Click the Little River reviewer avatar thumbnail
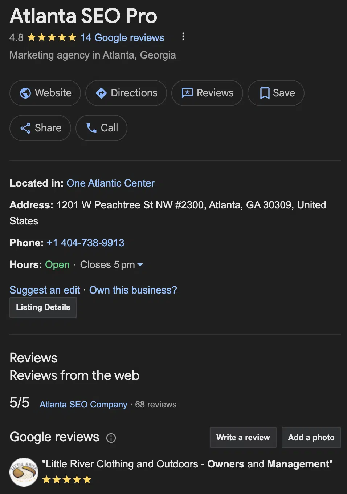 tap(24, 472)
